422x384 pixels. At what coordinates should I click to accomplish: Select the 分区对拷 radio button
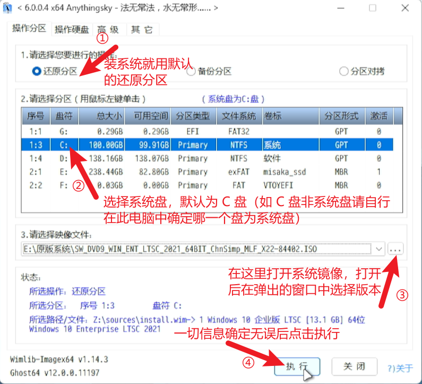click(343, 71)
